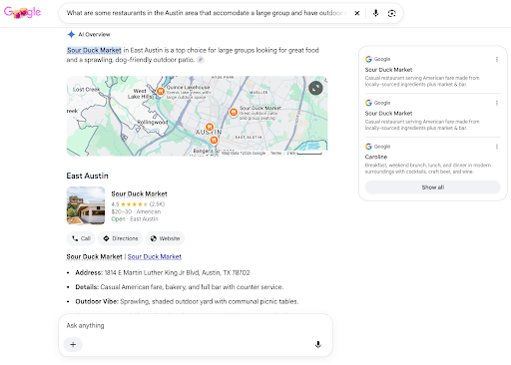511x365 pixels.
Task: Call Sour Duck Market
Action: click(x=81, y=238)
